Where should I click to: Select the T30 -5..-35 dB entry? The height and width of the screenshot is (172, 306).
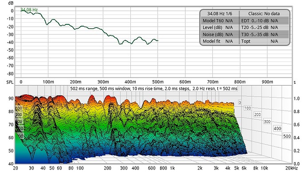(x=264, y=35)
